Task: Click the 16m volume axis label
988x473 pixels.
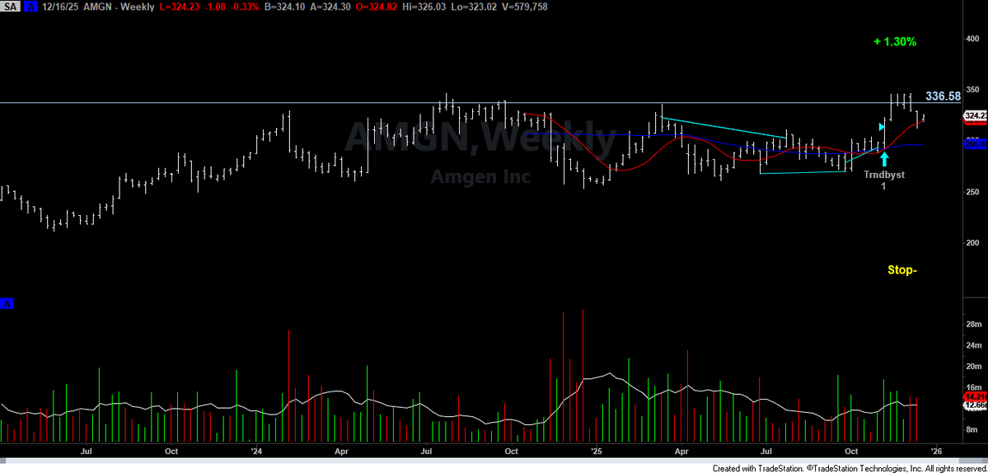Action: (x=973, y=387)
